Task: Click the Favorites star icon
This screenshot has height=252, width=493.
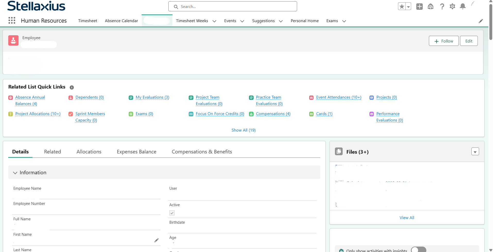Action: [x=402, y=6]
